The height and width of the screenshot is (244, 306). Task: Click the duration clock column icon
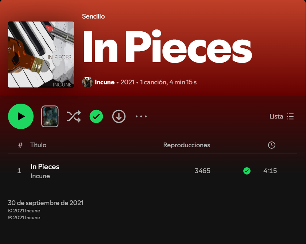click(271, 145)
